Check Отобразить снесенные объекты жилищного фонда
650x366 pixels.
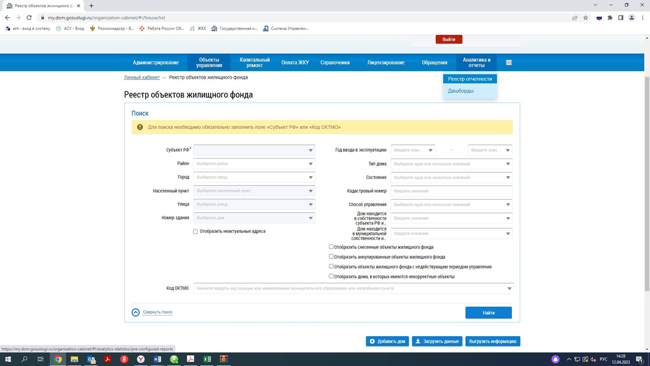click(x=331, y=246)
